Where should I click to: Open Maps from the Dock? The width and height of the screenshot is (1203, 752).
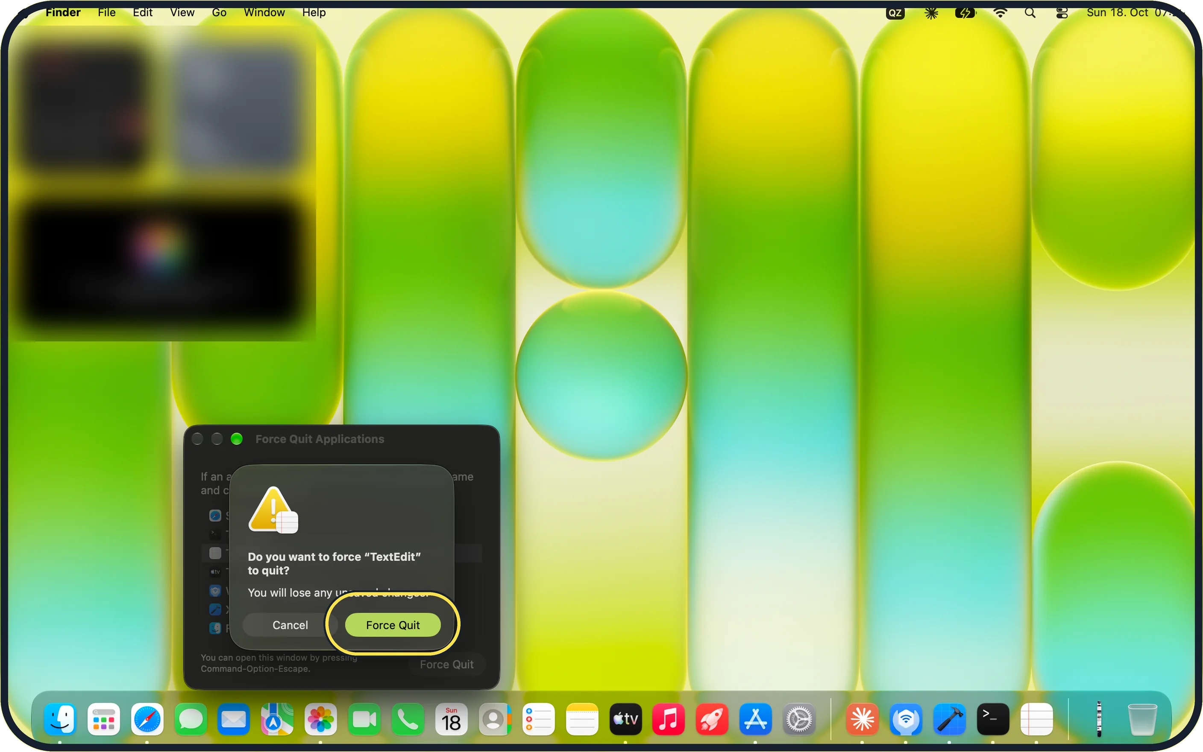pos(277,719)
